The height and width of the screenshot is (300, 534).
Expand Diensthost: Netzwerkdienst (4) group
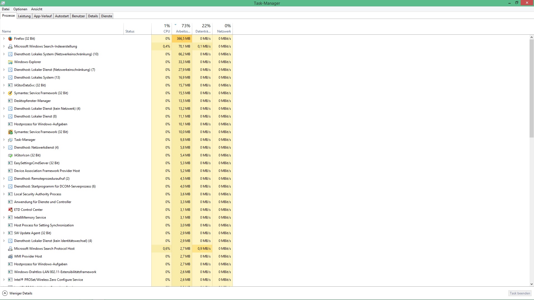(4, 147)
